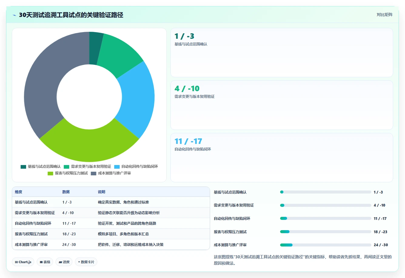
Task: Click the 表格 tag chip
Action: (x=45, y=262)
